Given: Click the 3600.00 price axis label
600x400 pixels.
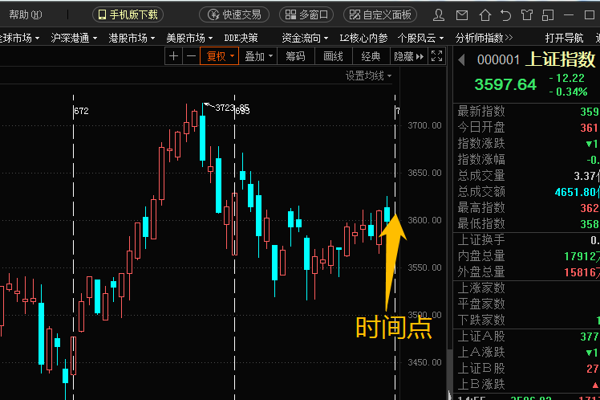Looking at the screenshot, I should coord(424,220).
